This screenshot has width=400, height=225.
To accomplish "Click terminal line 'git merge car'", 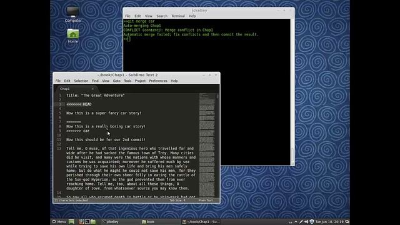I will click(x=139, y=21).
